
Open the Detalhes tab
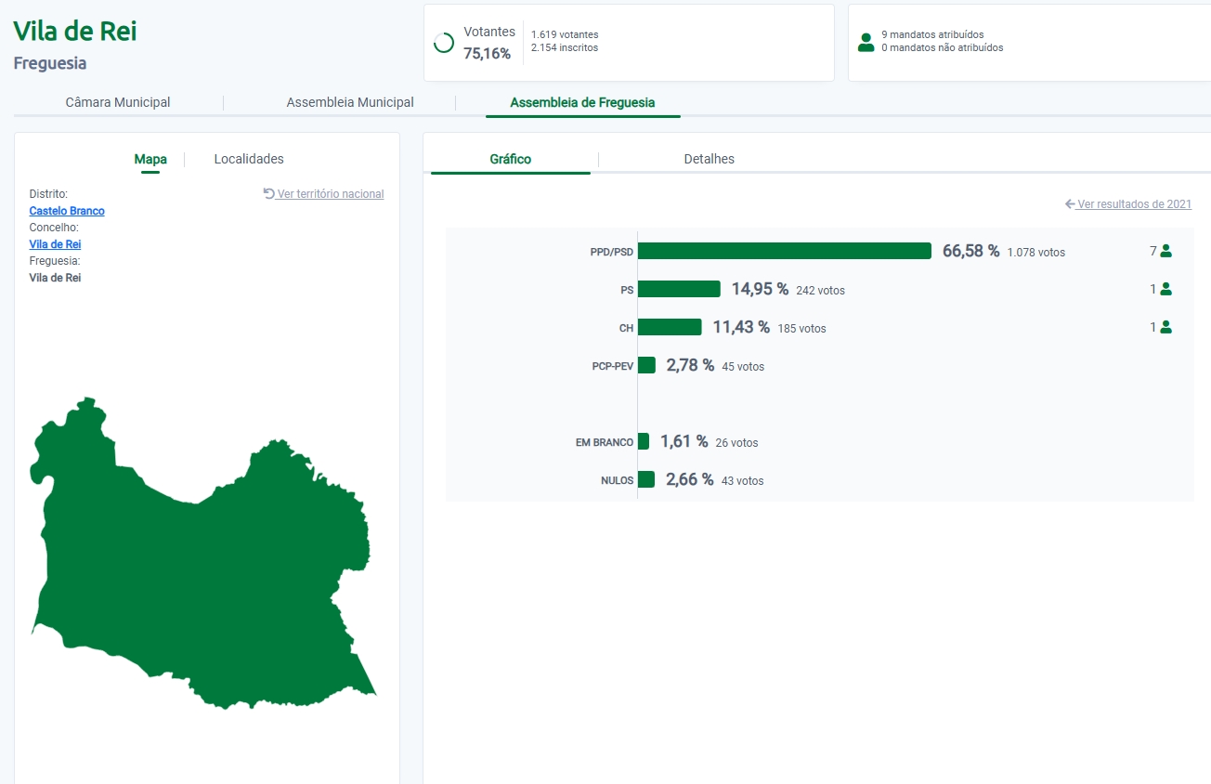709,159
